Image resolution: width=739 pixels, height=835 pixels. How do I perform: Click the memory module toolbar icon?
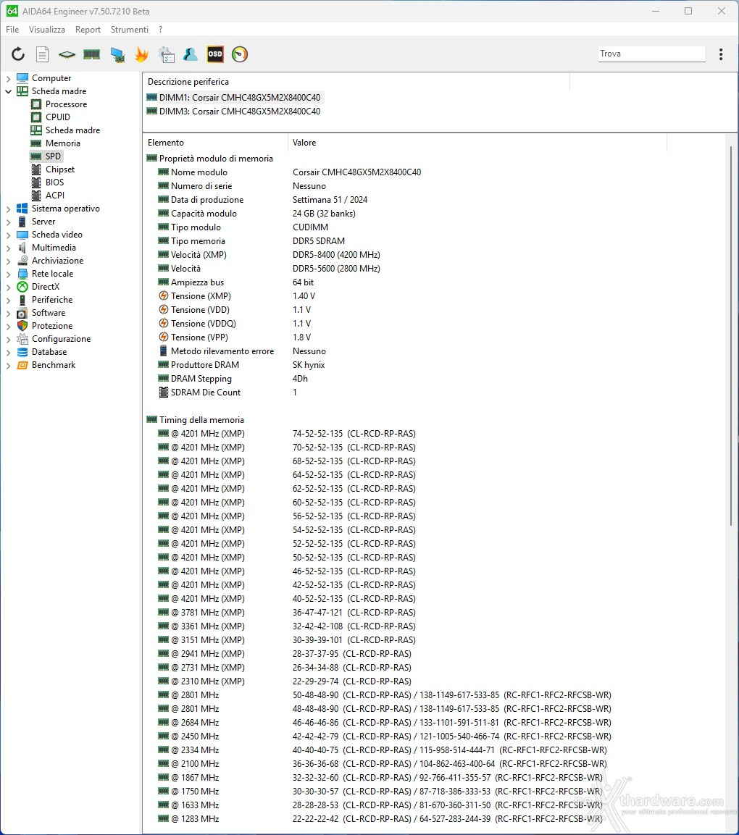91,54
